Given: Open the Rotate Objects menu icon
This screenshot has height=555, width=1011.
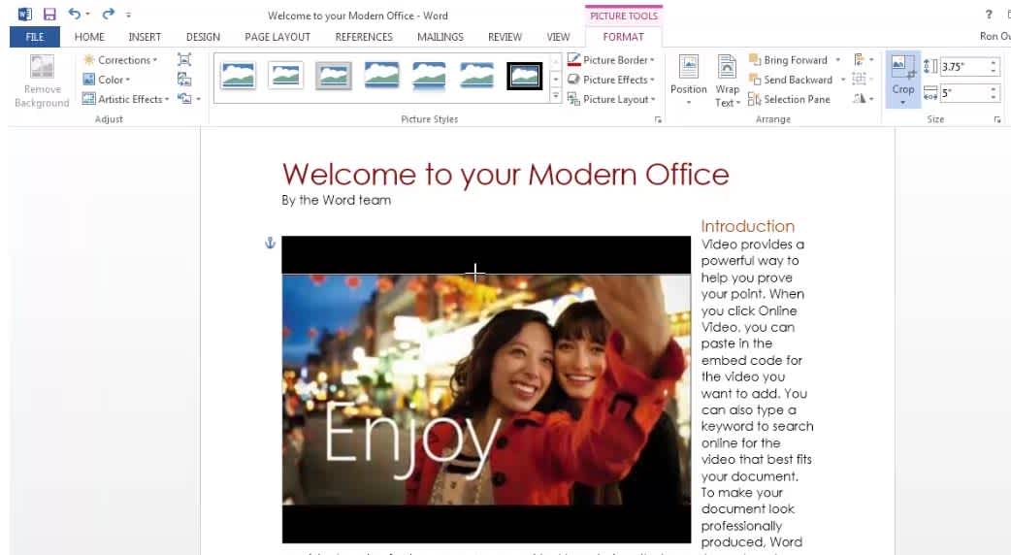Looking at the screenshot, I should [863, 99].
